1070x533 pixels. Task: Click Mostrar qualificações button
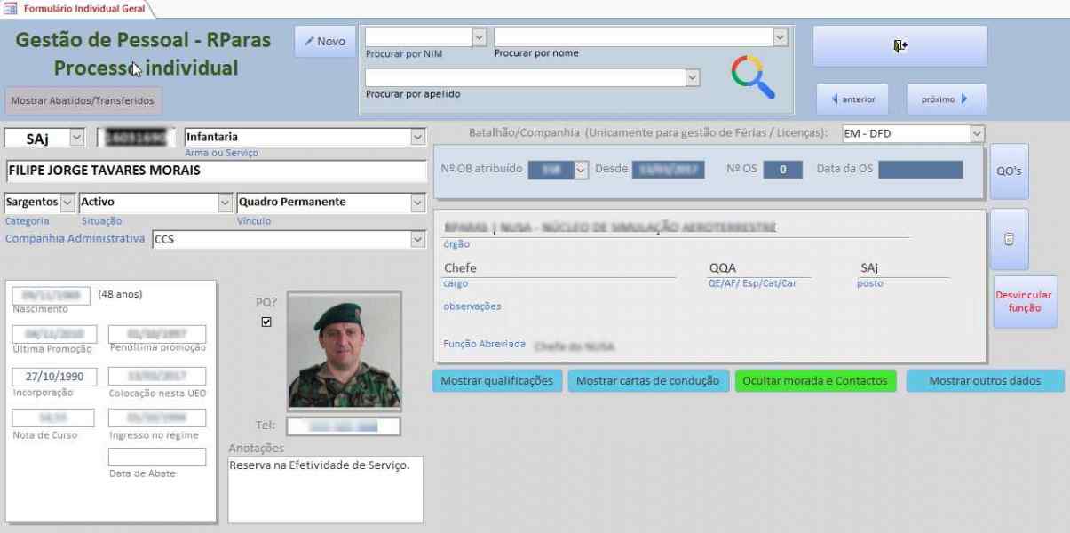496,381
